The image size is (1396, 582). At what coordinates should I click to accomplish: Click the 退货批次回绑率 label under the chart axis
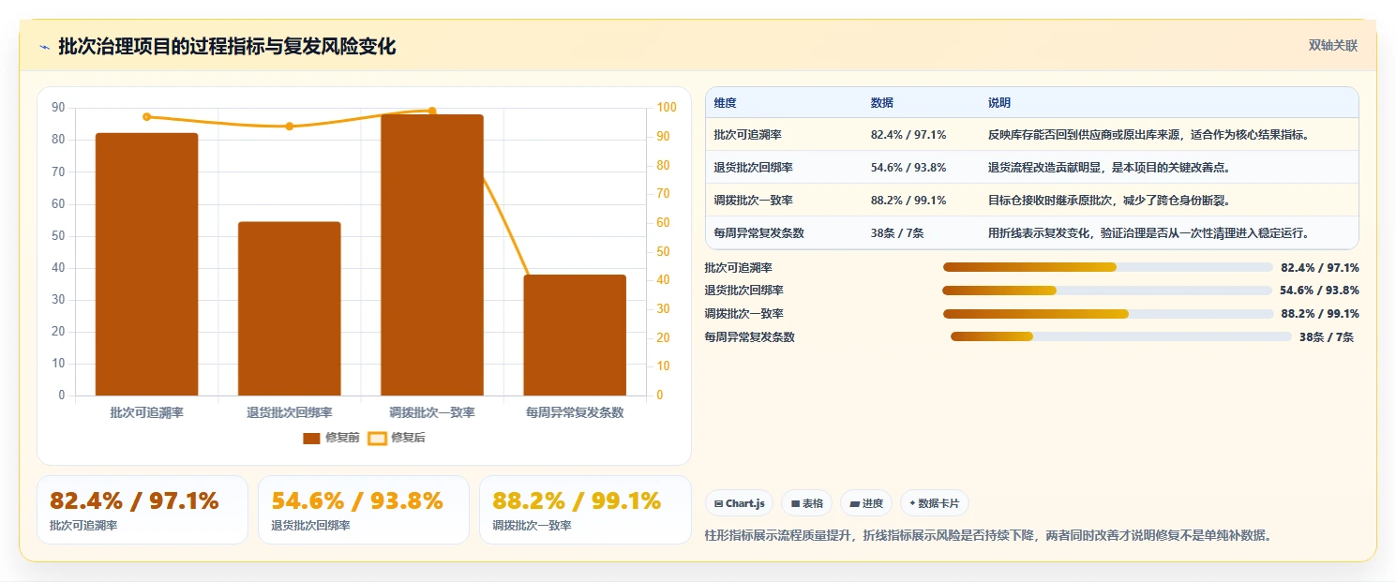(290, 412)
